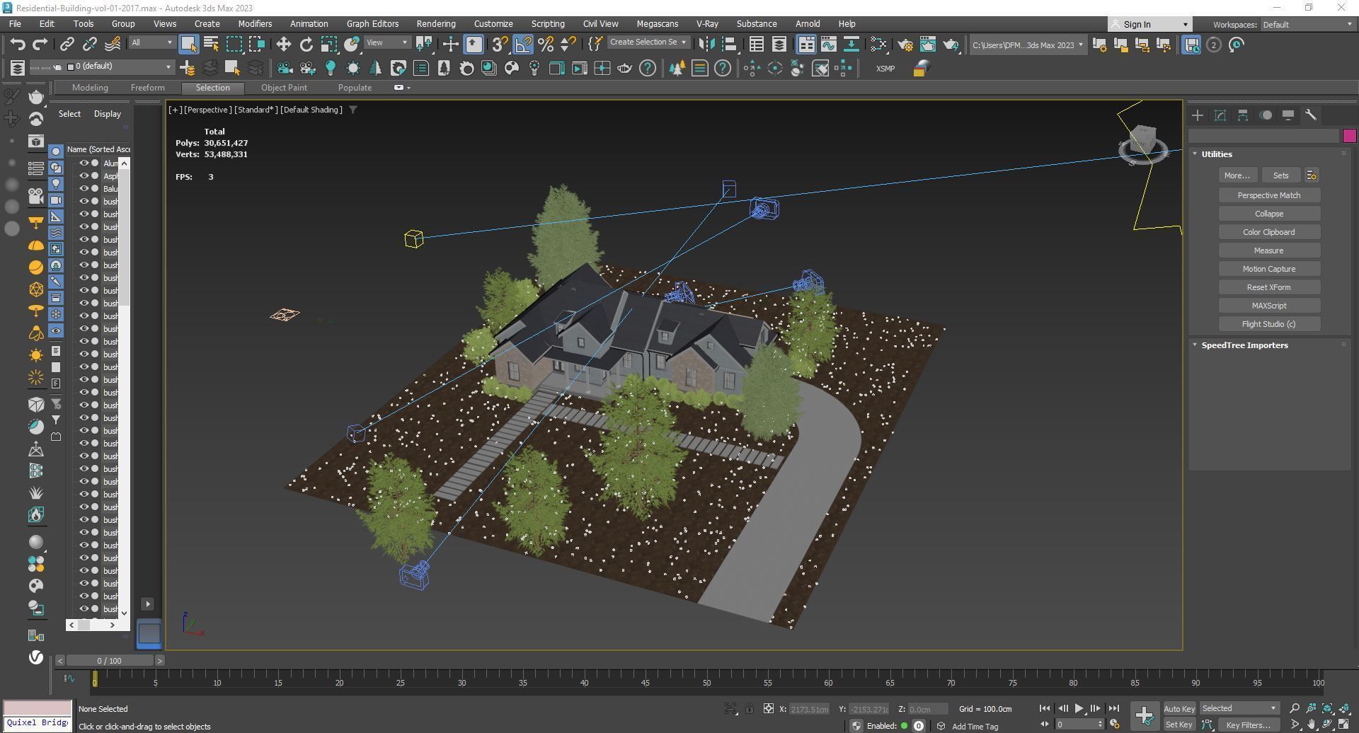Toggle visibility eye of the Asph object

click(x=84, y=176)
